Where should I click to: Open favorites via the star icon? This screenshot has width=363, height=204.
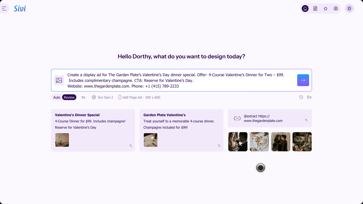325,8
